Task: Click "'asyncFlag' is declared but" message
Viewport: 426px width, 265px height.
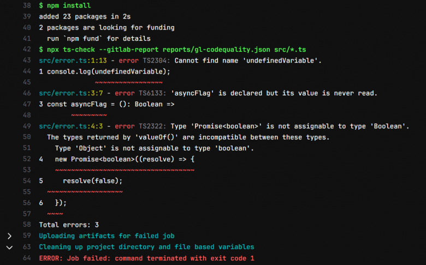Action: [x=274, y=93]
